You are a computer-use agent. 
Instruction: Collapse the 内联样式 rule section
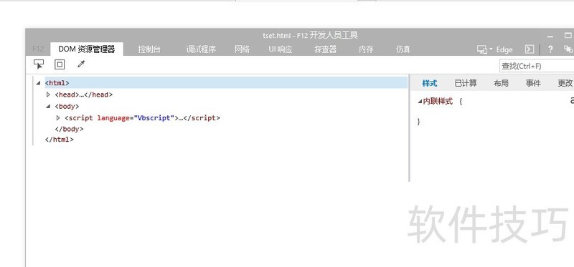420,102
